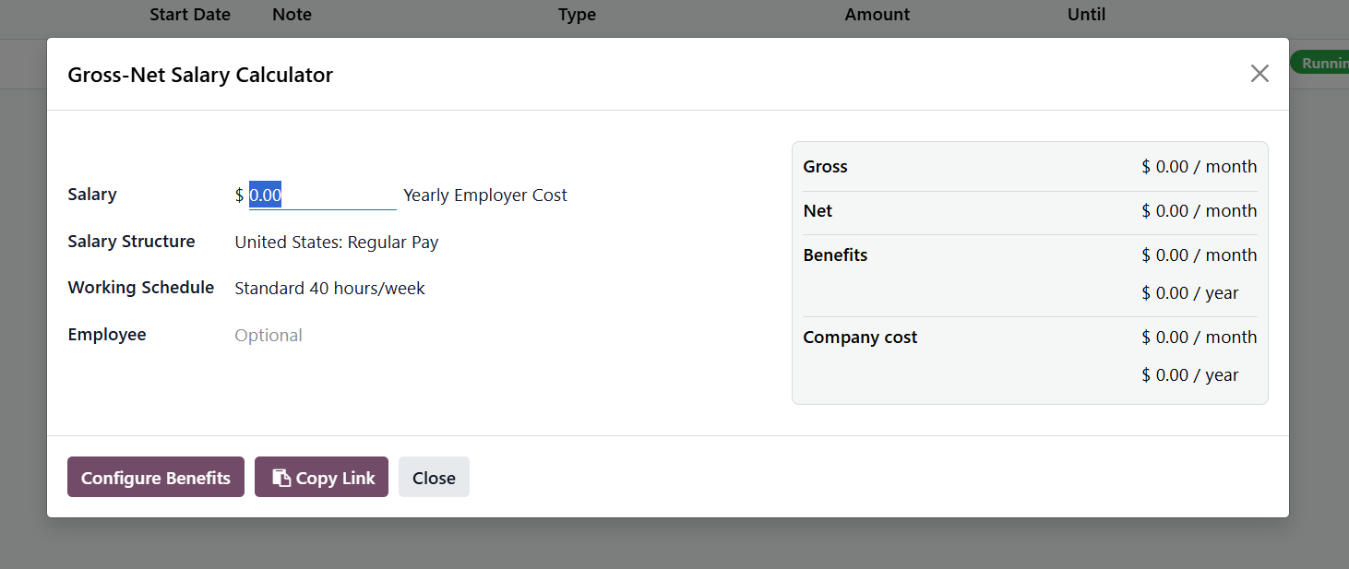Click the Benefits yearly amount value

pyautogui.click(x=1189, y=293)
